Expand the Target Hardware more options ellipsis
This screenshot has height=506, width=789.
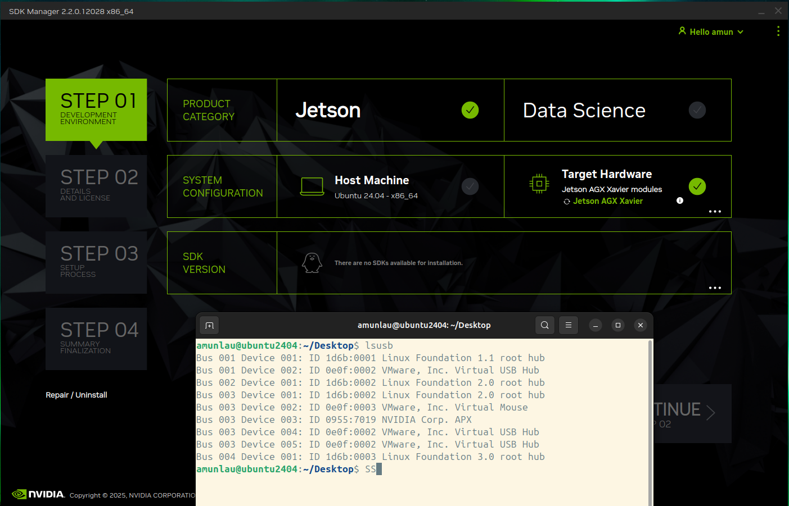(715, 212)
